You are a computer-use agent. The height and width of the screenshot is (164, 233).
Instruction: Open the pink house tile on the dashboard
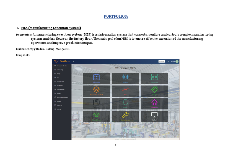(x=154, y=104)
